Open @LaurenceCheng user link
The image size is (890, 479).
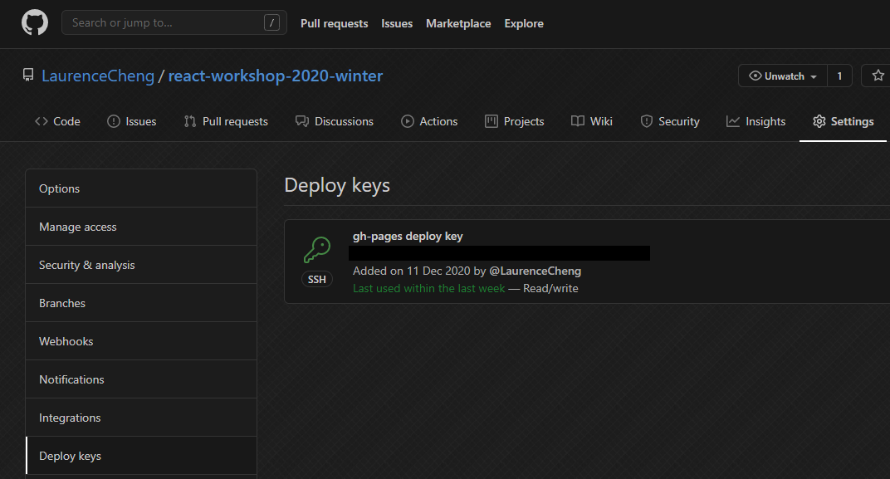pos(535,271)
